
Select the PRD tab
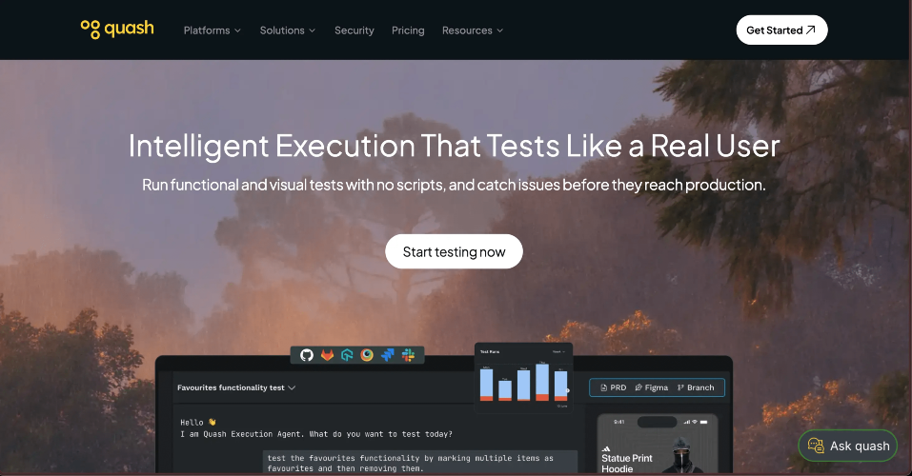click(x=613, y=387)
